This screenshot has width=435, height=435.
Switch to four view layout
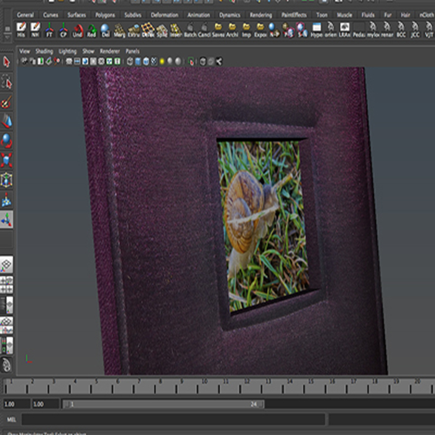pyautogui.click(x=7, y=285)
